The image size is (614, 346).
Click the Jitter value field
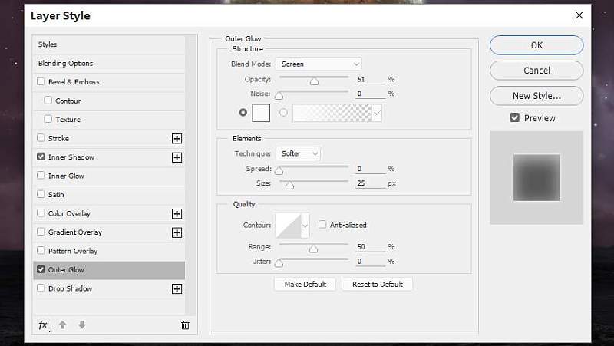[x=371, y=261]
